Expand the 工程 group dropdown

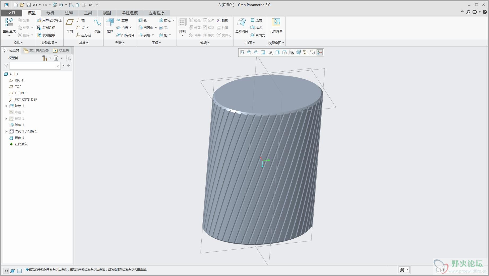(x=156, y=43)
